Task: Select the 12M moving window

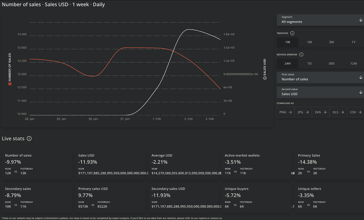Action: [353, 64]
